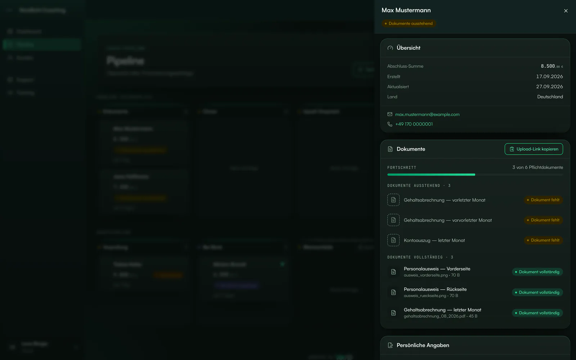Click Dokument fehlt badge for Kontoauszug
The height and width of the screenshot is (360, 576).
(543, 240)
